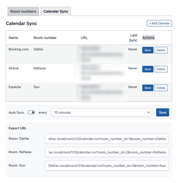Viewport: 178px width, 183px height.
Task: Click the blurred URL for Booking.com
Action: tap(101, 54)
